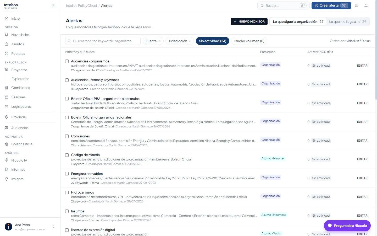
Task: Open Insights lightbulb icon
Action: point(7,179)
